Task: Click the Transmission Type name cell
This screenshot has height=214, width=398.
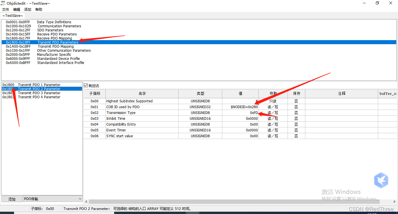Action: (142, 113)
